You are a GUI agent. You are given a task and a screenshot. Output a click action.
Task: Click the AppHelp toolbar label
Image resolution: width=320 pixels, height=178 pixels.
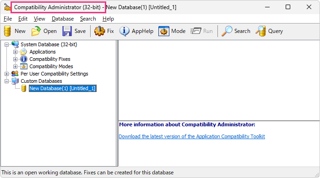(142, 31)
